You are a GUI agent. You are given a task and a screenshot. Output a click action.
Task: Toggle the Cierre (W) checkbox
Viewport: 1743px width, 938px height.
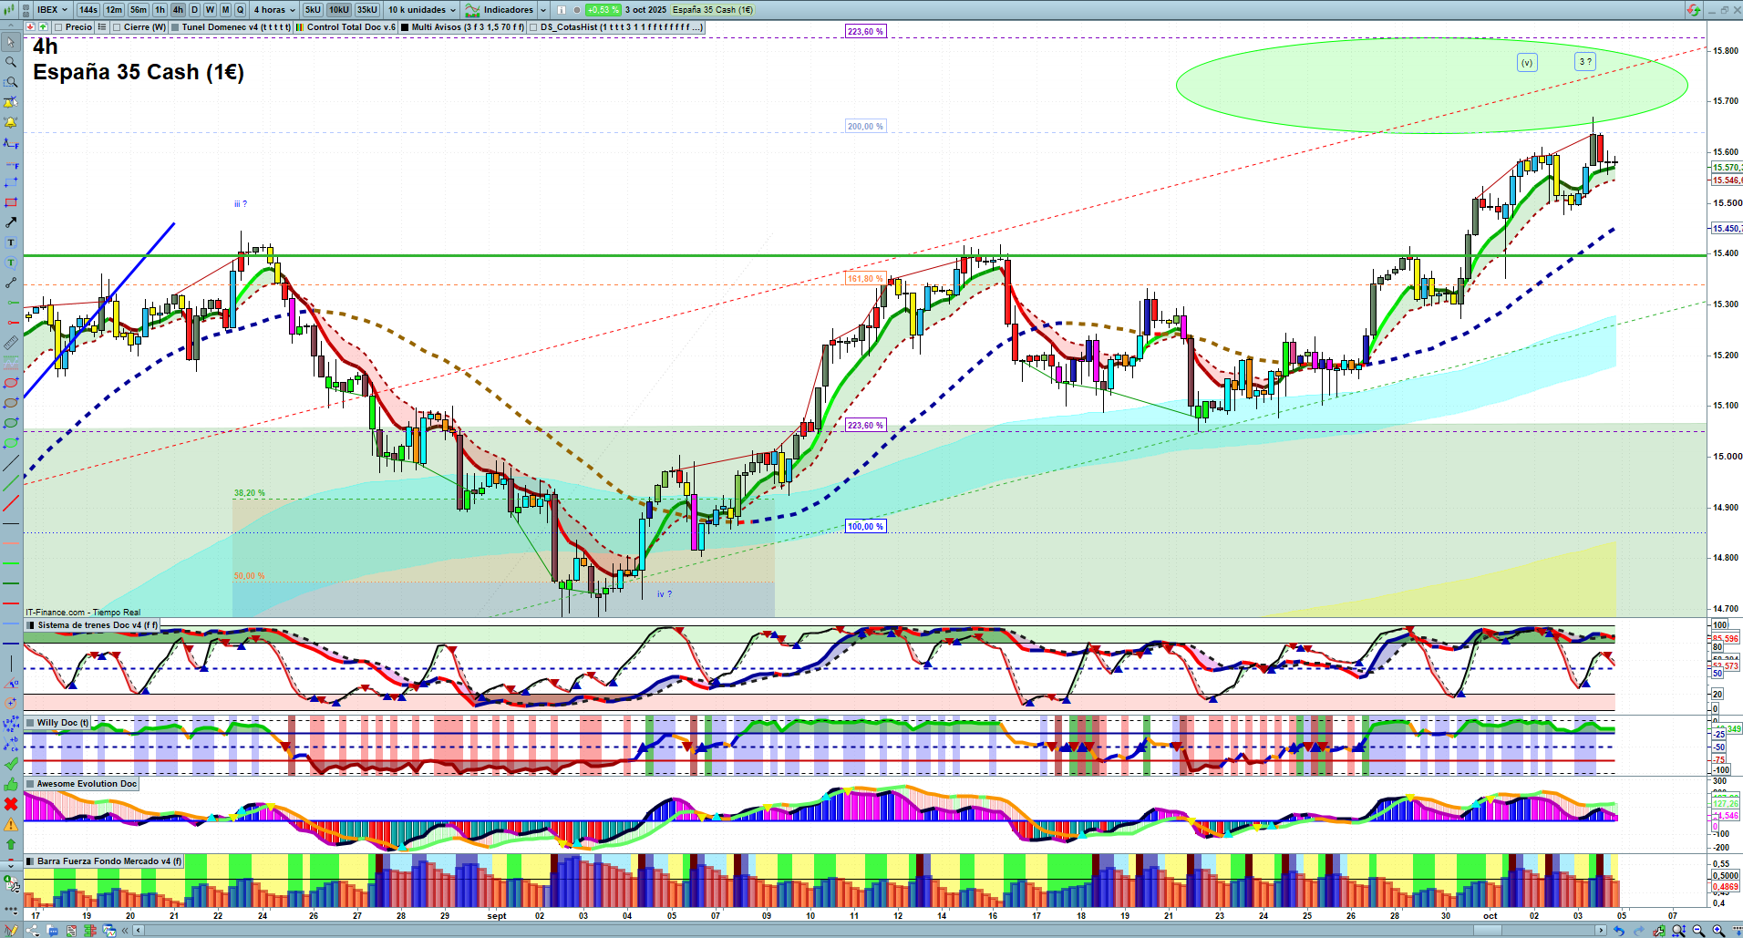pyautogui.click(x=117, y=27)
